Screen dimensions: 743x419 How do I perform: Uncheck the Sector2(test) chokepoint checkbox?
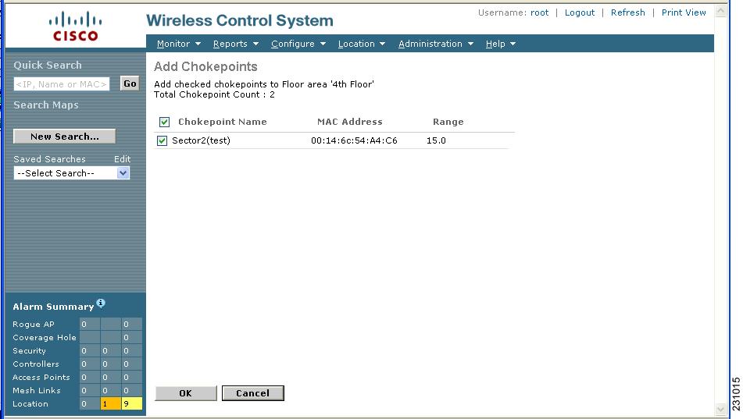[162, 140]
